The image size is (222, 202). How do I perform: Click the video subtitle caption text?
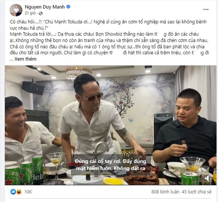click(x=111, y=165)
